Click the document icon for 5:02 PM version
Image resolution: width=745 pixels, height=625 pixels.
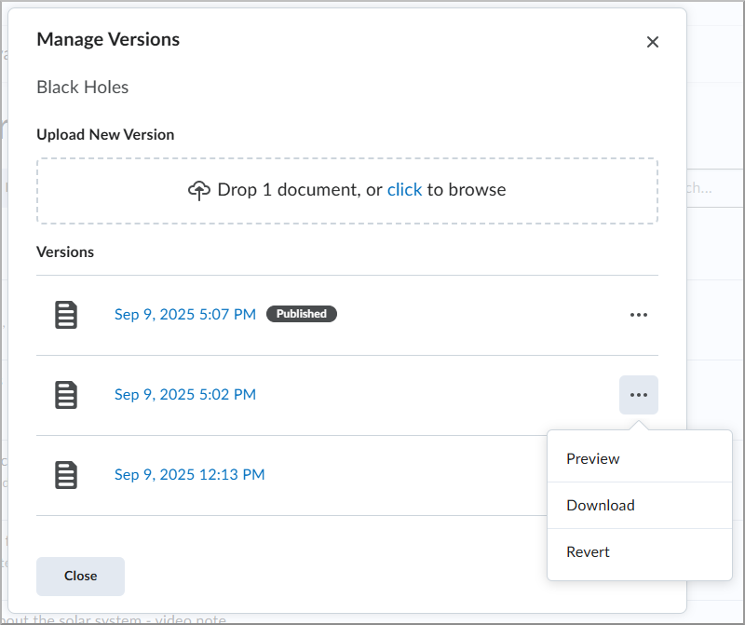(x=65, y=395)
